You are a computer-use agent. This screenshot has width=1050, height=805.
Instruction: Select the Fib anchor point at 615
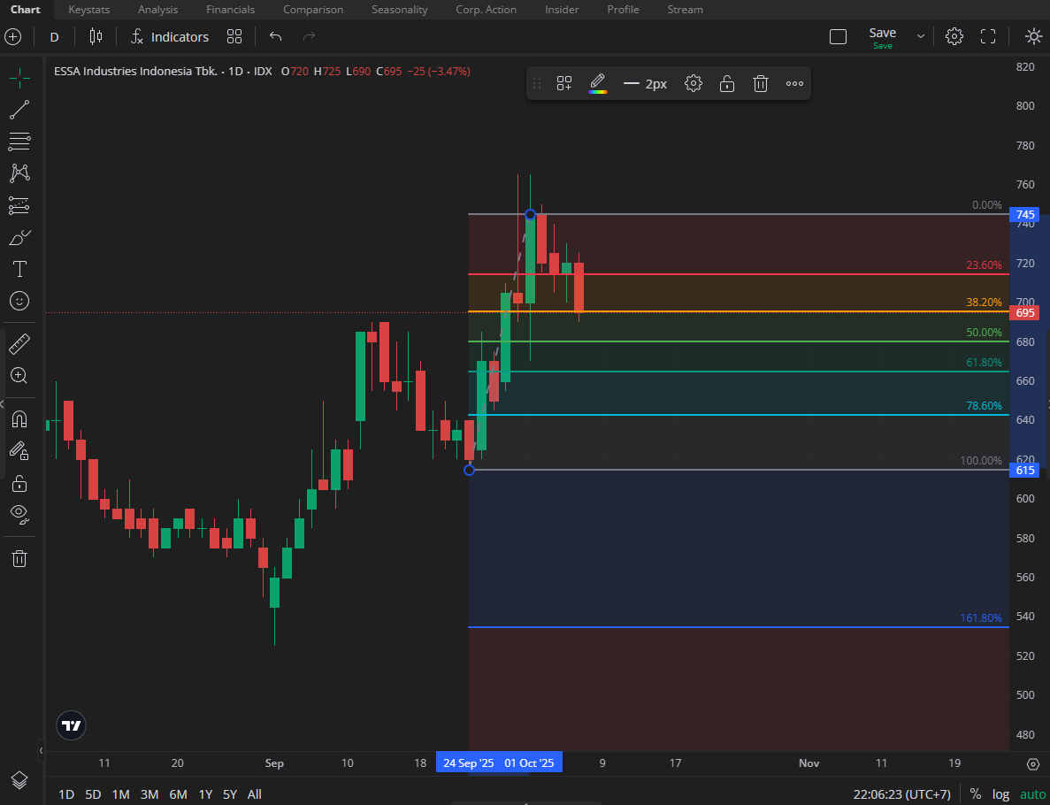(469, 470)
